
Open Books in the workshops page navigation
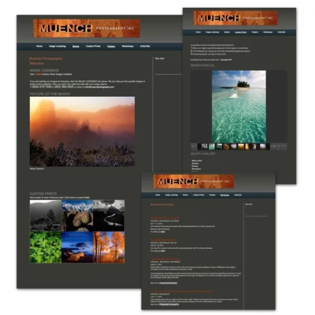tap(185, 195)
